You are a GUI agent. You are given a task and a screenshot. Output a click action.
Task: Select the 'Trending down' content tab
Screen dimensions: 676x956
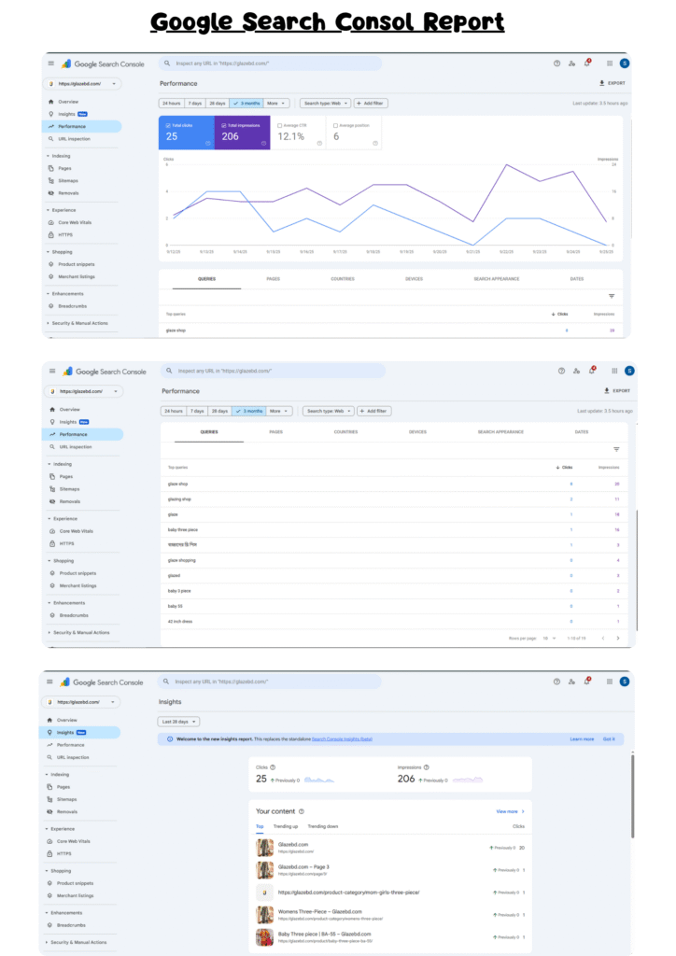point(323,826)
